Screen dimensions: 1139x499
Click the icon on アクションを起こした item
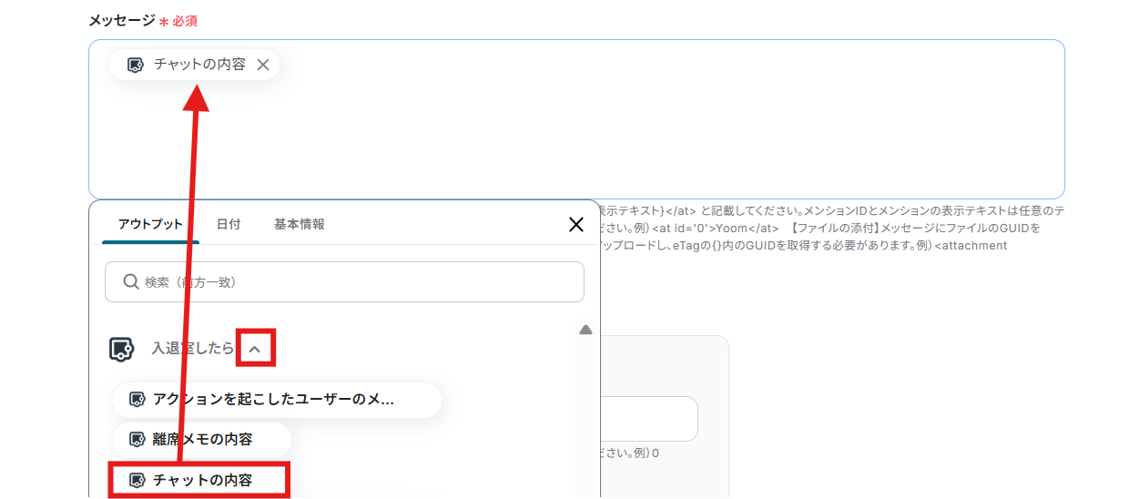(137, 399)
